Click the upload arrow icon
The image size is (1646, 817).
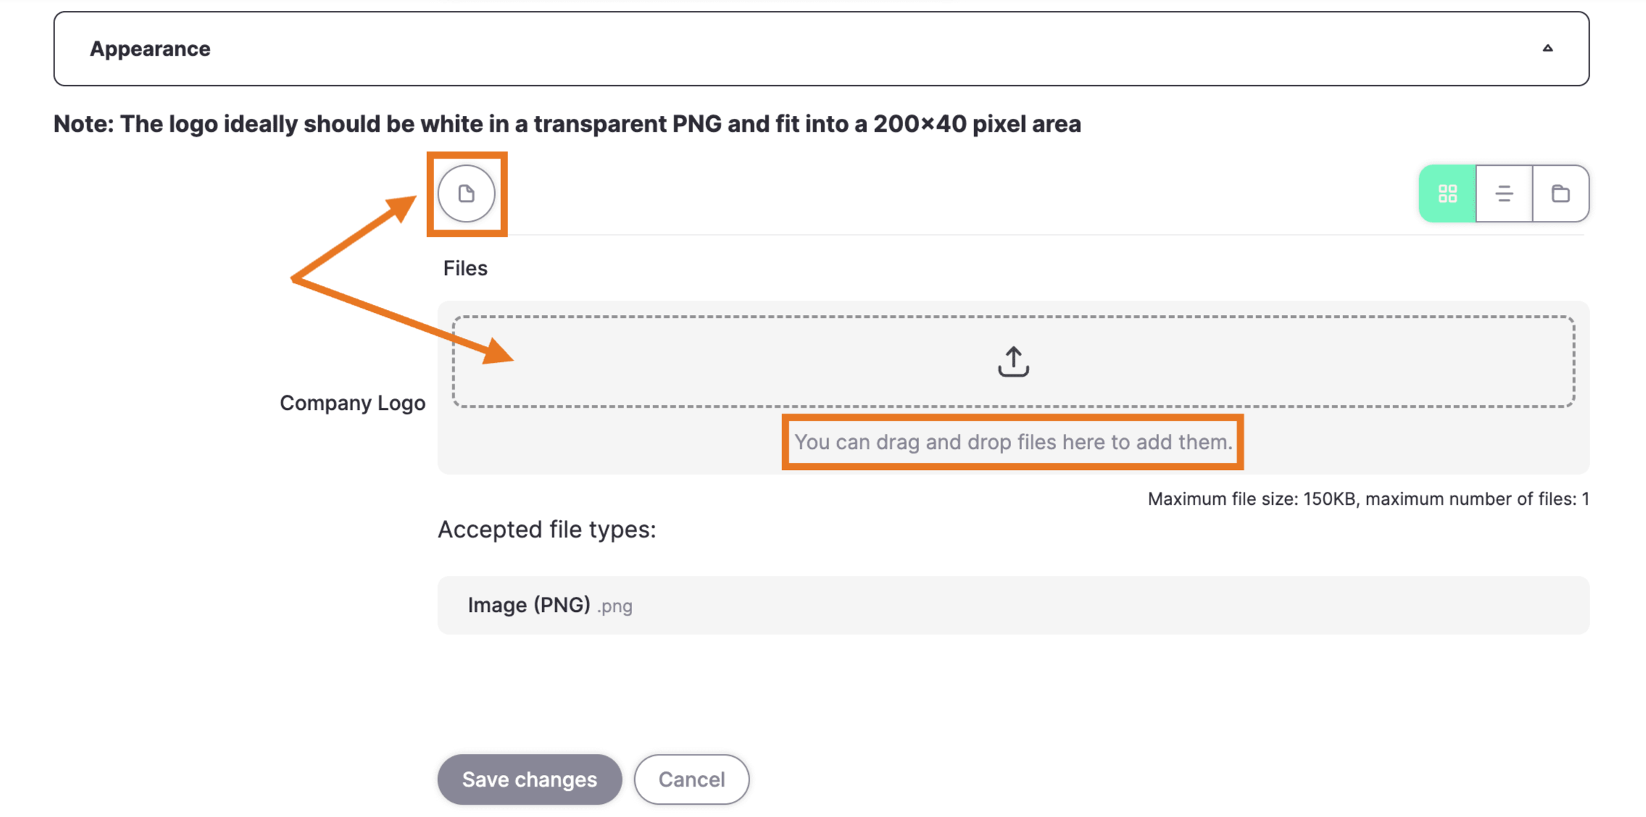pyautogui.click(x=1013, y=361)
